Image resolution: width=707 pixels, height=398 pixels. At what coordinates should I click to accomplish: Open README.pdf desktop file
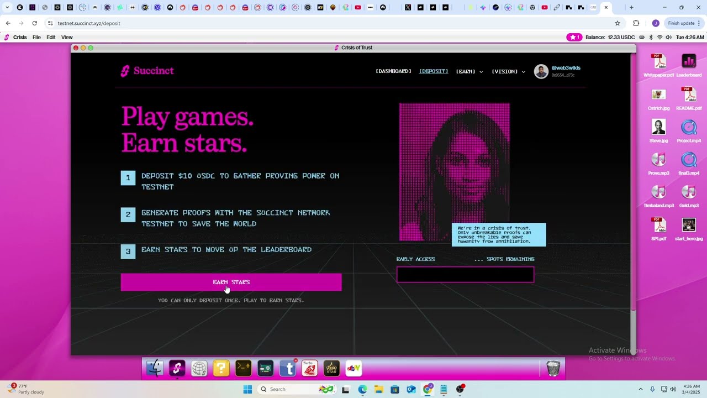tap(689, 98)
